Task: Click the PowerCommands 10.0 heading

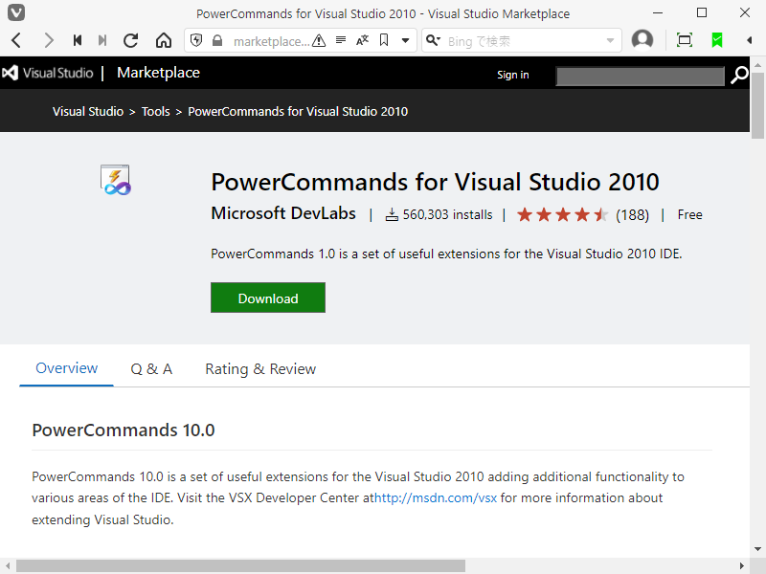Action: (x=124, y=430)
